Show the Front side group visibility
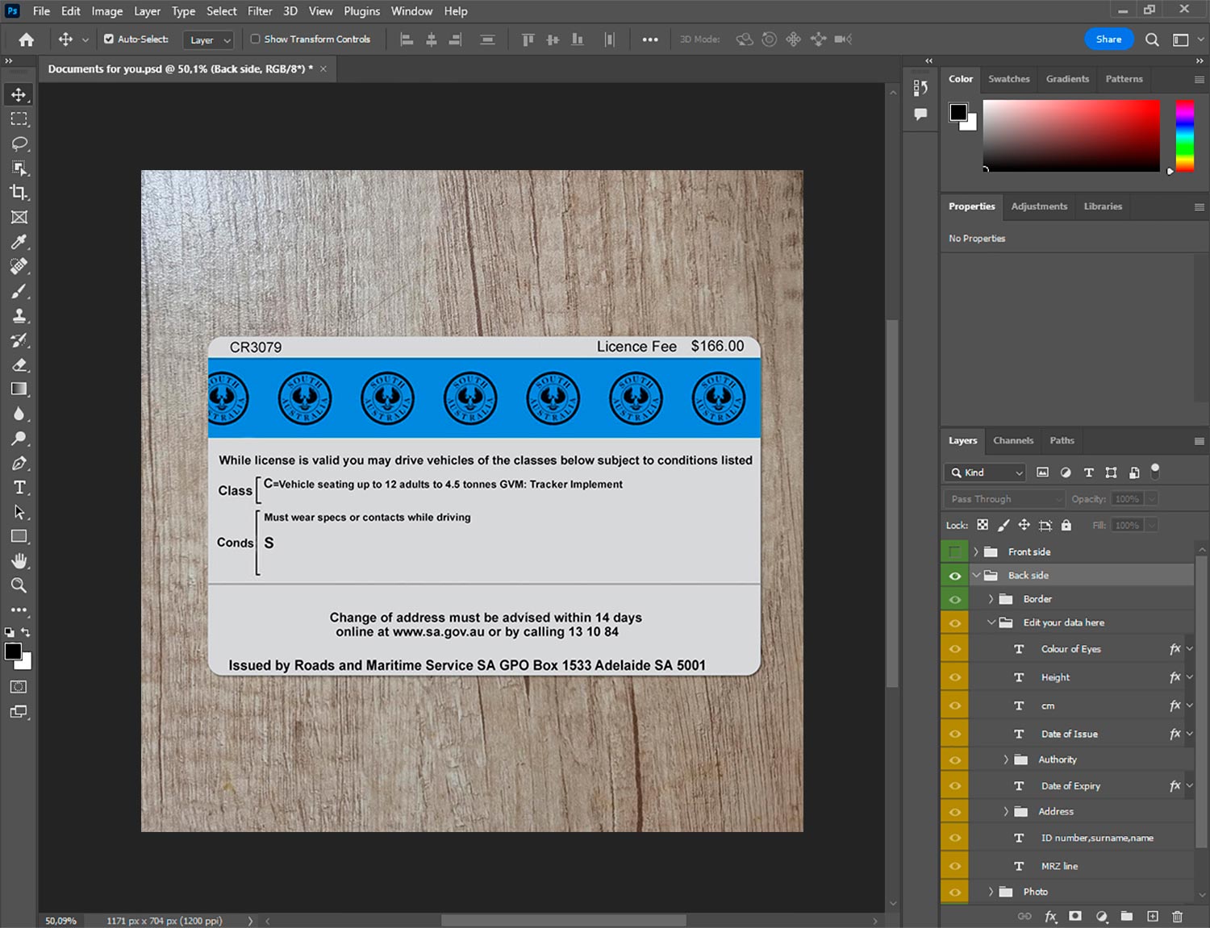Image resolution: width=1210 pixels, height=928 pixels. (x=954, y=552)
